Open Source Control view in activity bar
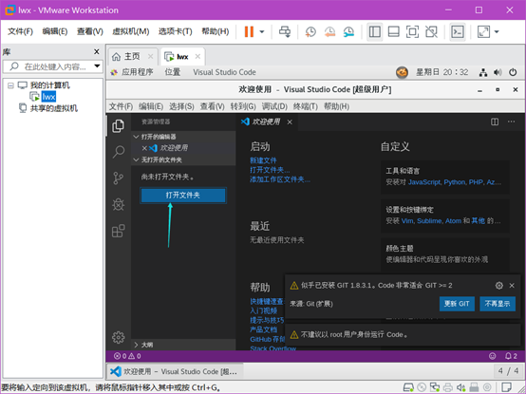 (118, 178)
